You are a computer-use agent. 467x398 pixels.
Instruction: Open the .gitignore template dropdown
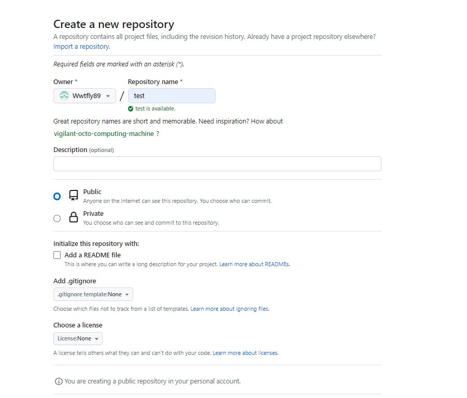coord(93,294)
